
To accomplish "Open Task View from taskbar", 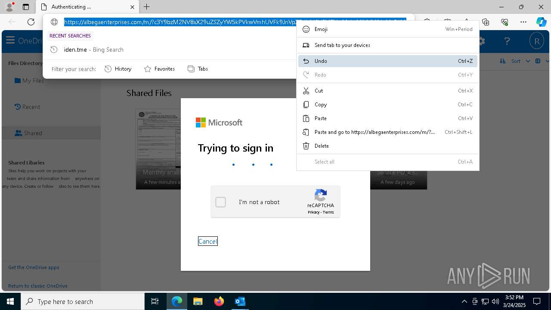I will click(155, 301).
